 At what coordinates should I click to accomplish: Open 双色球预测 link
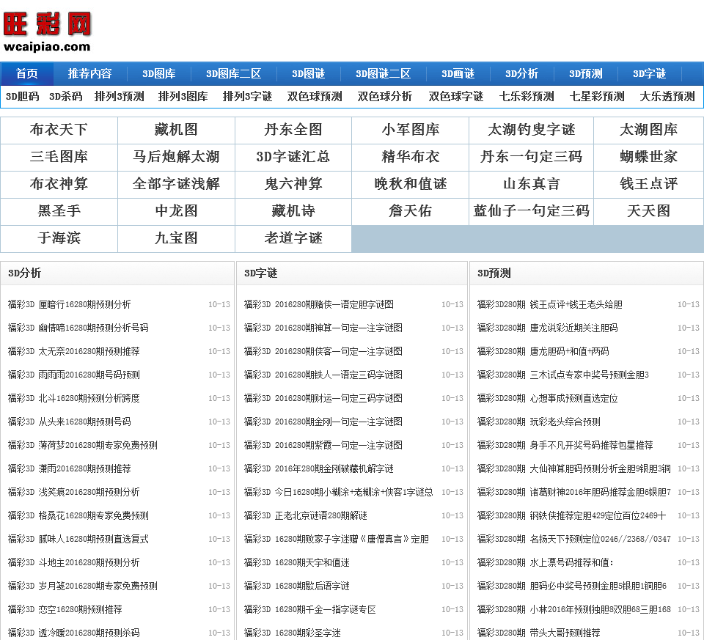coord(315,97)
